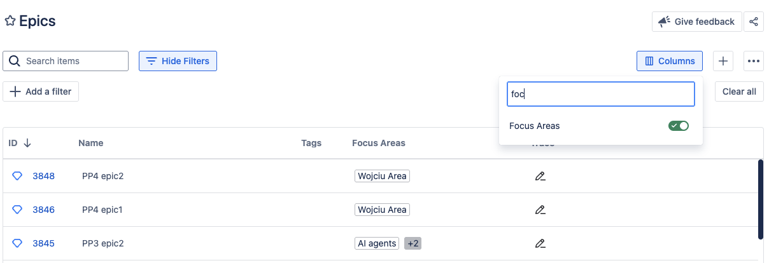Screen dimensions: 783x263
Task: Open epic link 3848
Action: point(43,176)
